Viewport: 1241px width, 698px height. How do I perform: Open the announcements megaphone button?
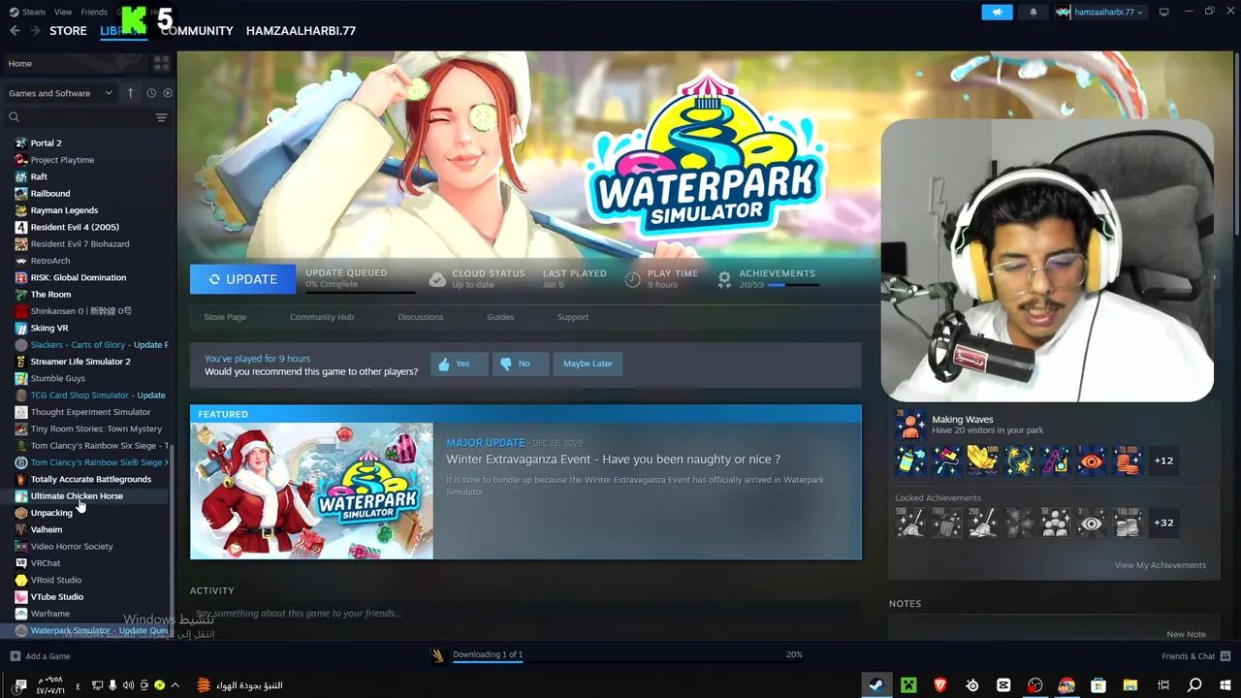pos(997,12)
